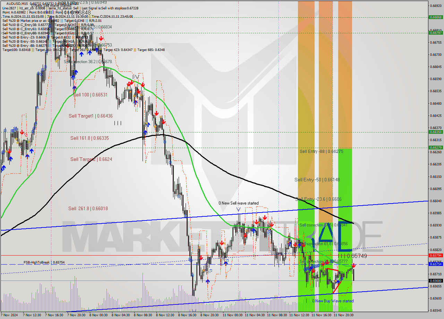The image size is (444, 319).
Task: Click the '11 Nov 00:30' time label
Action: pos(232,315)
